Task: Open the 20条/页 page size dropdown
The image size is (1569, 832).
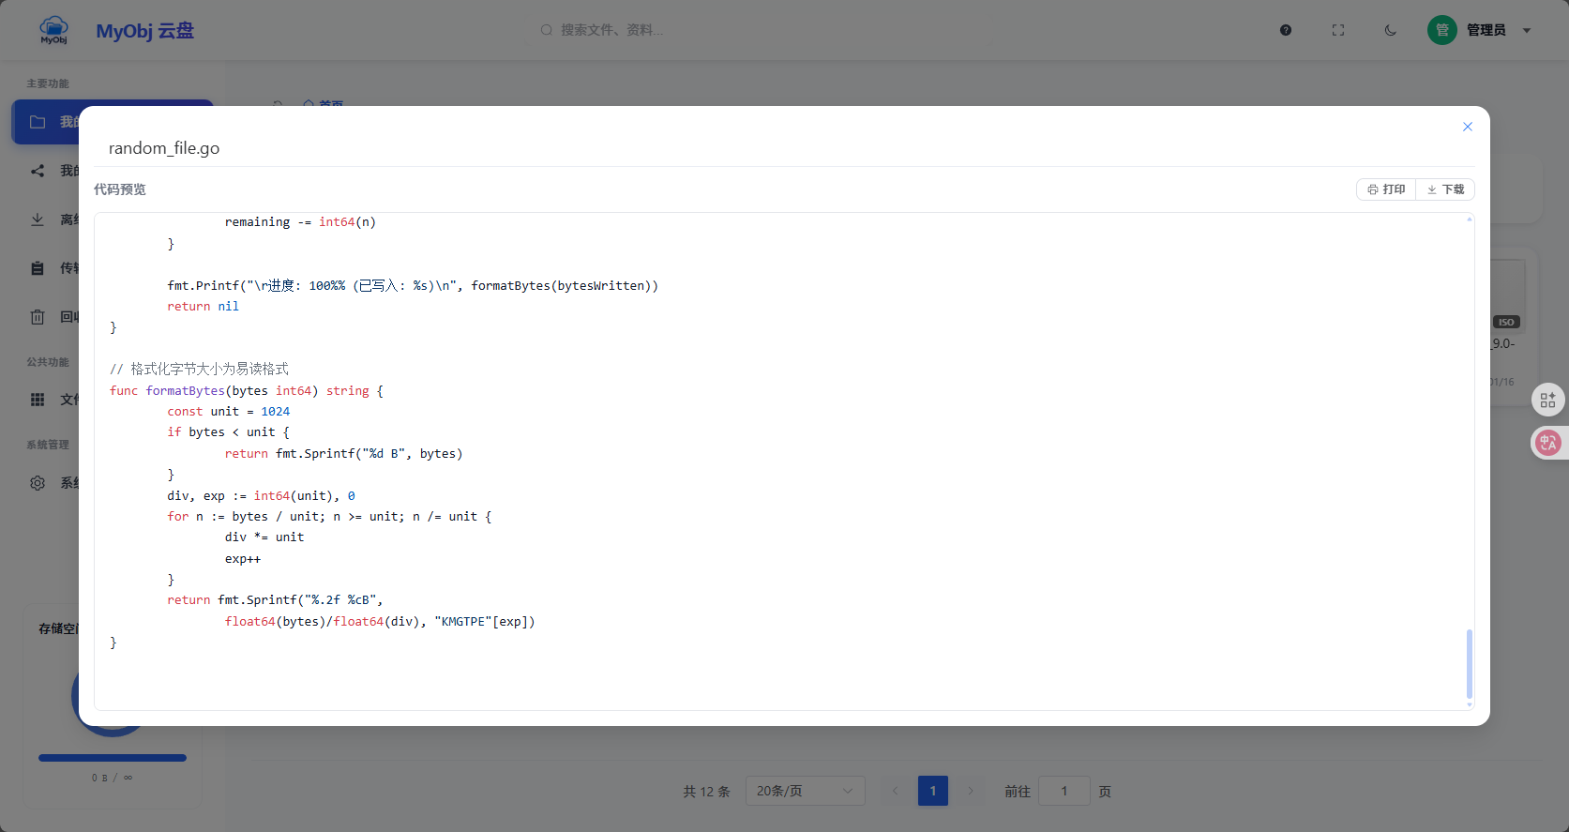Action: coord(805,791)
